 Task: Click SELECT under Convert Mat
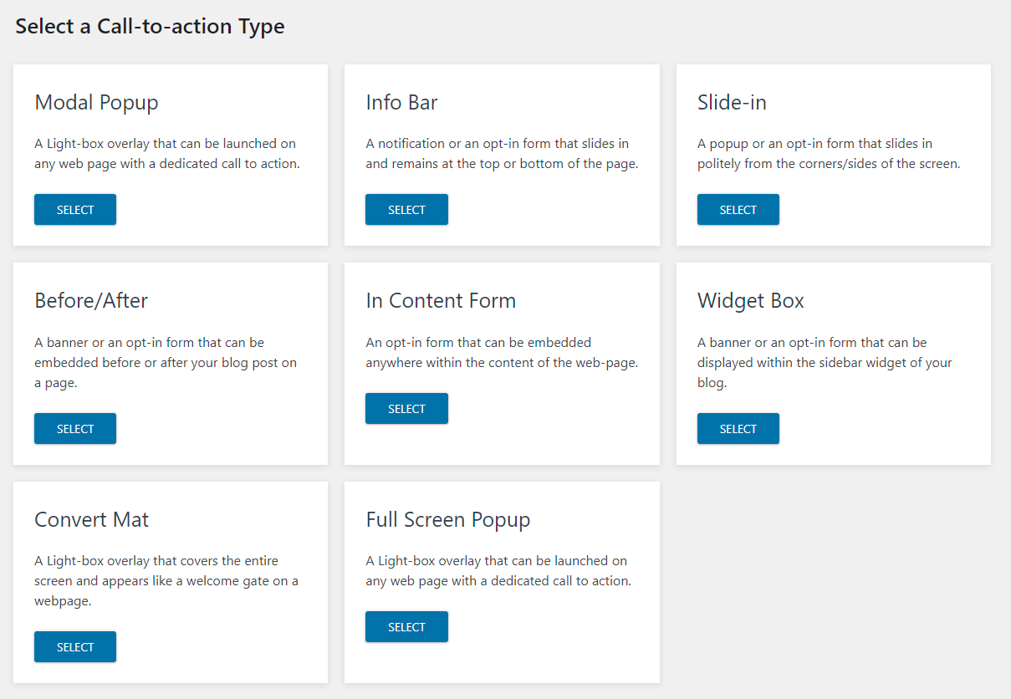tap(75, 647)
